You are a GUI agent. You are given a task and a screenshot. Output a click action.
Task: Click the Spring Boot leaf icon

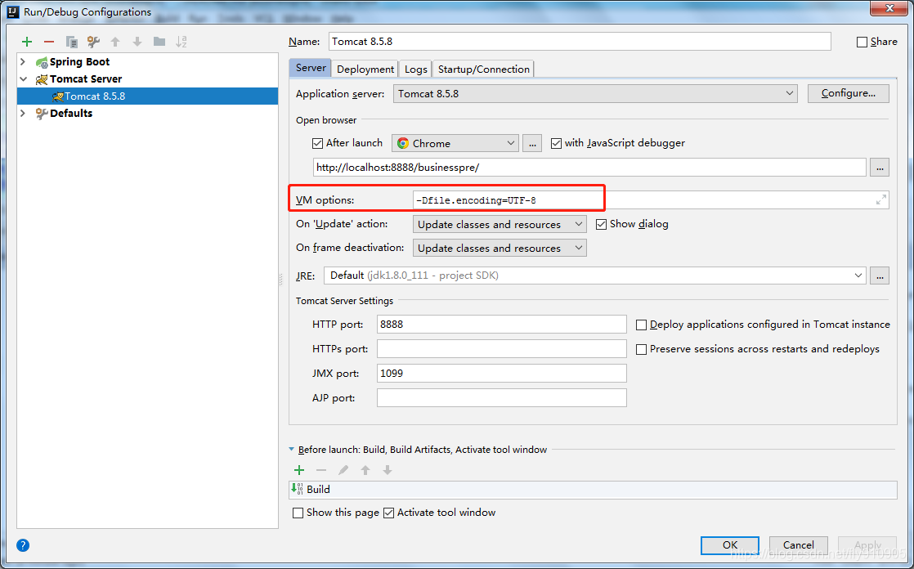[x=42, y=62]
